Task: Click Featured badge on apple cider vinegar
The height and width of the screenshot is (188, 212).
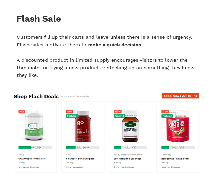Action: coord(72,116)
